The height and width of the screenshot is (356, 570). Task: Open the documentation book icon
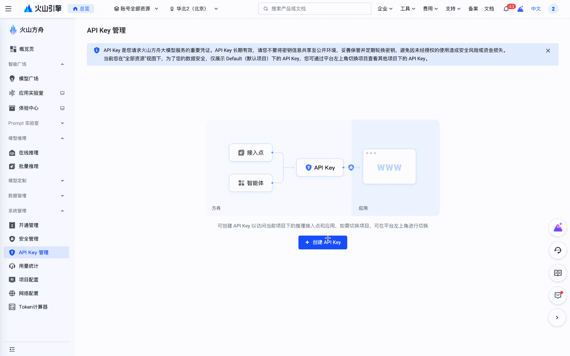point(558,273)
